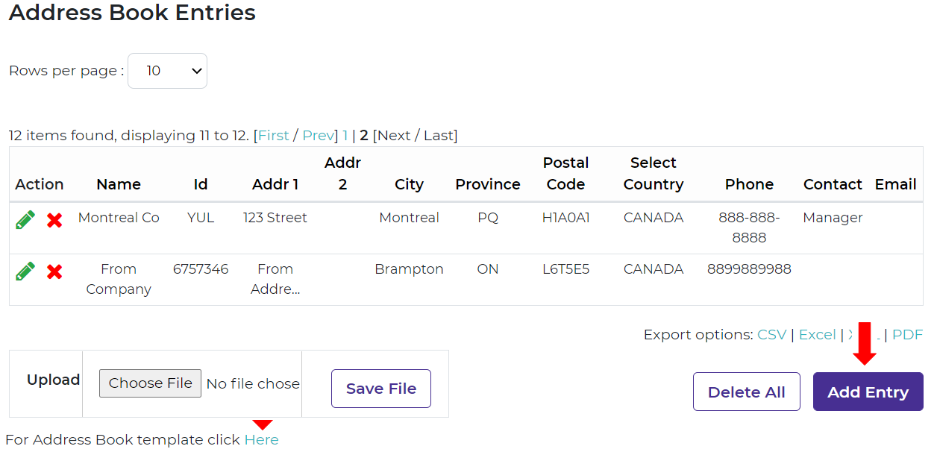Screen dimensions: 937x449
Task: Export address book as PDF
Action: pos(907,335)
